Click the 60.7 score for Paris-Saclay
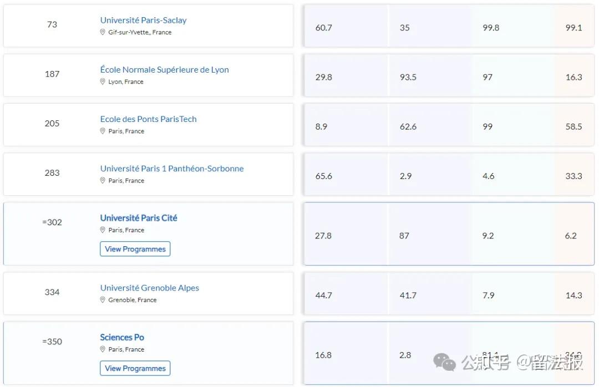This screenshot has height=387, width=599. [x=323, y=27]
